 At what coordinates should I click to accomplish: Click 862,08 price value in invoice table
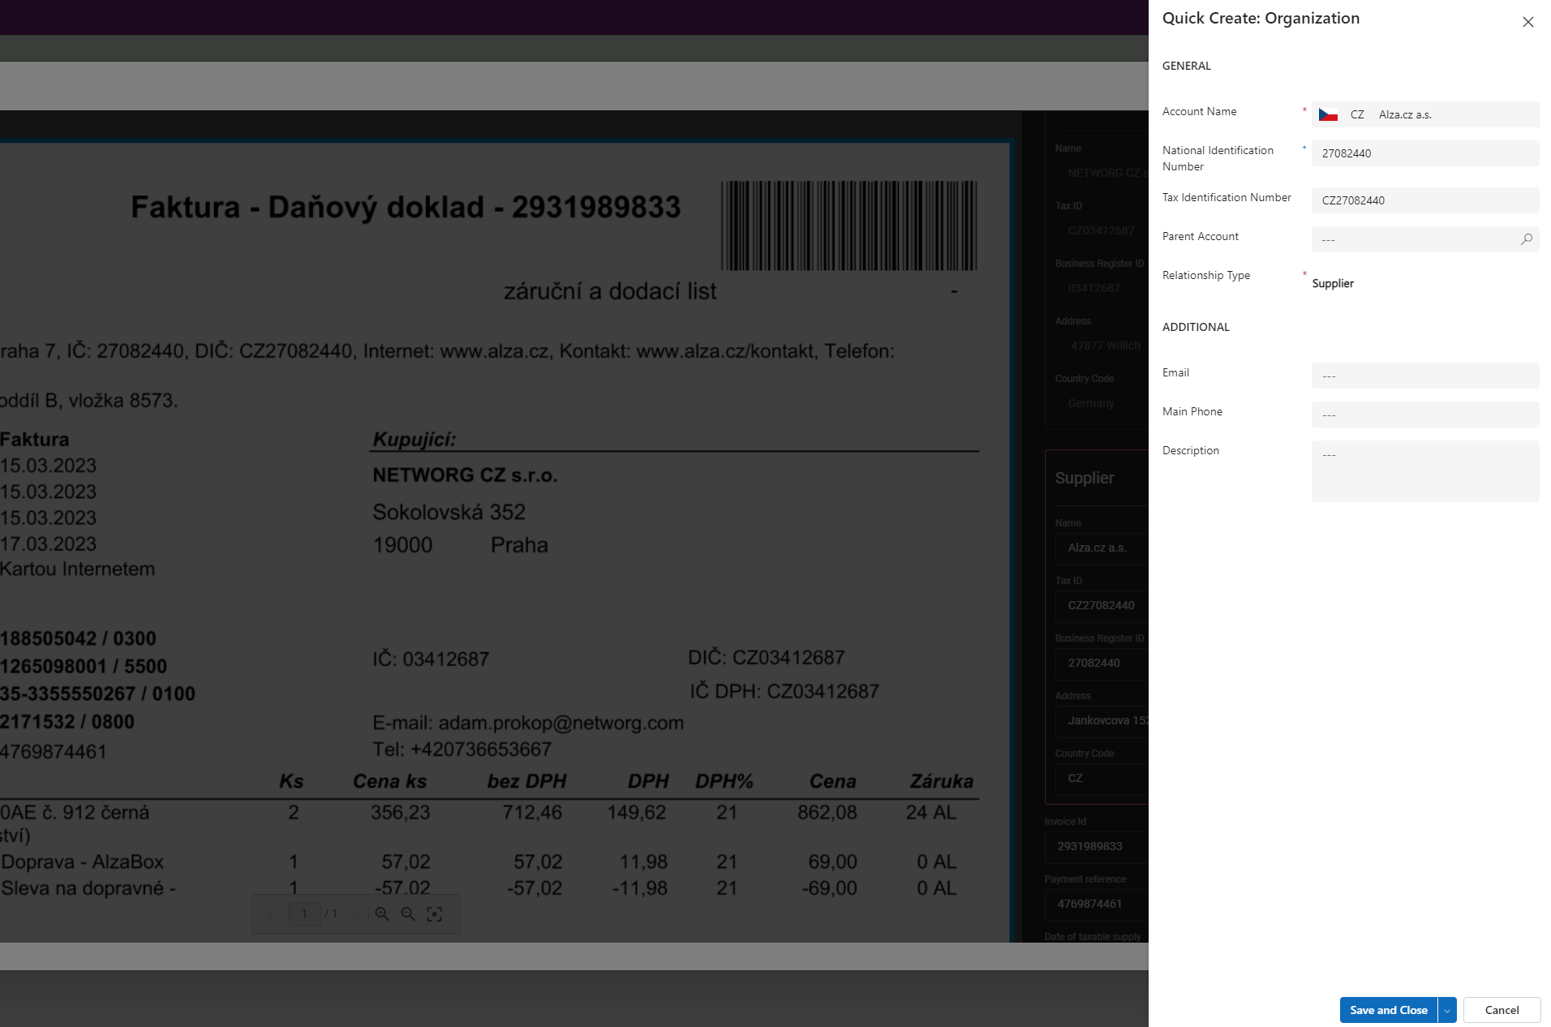[827, 812]
